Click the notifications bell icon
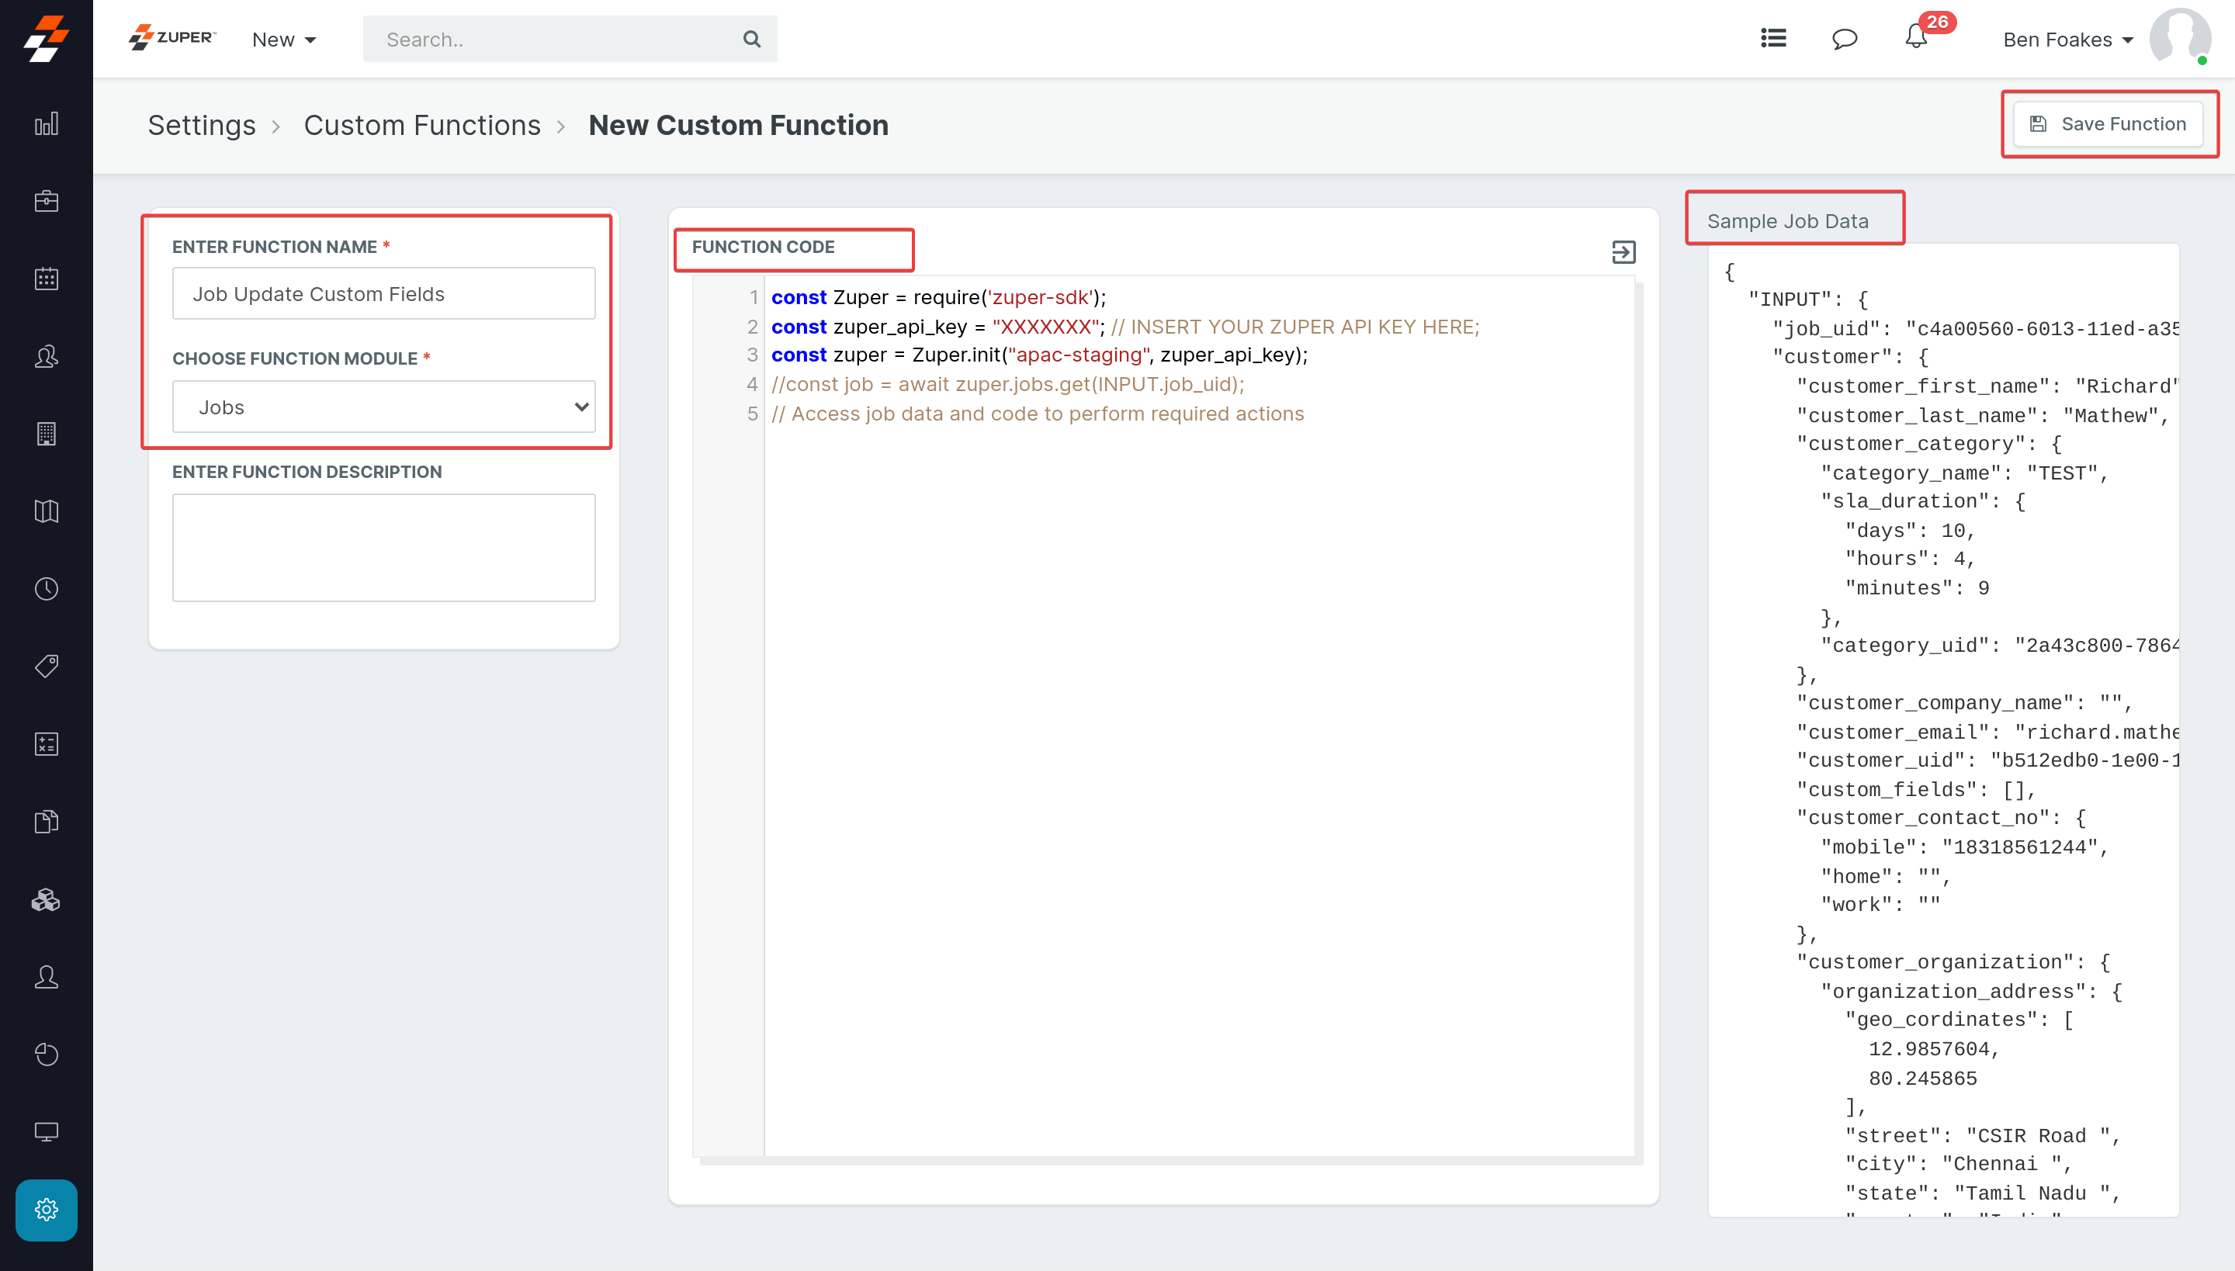Viewport: 2235px width, 1271px height. pos(1915,39)
